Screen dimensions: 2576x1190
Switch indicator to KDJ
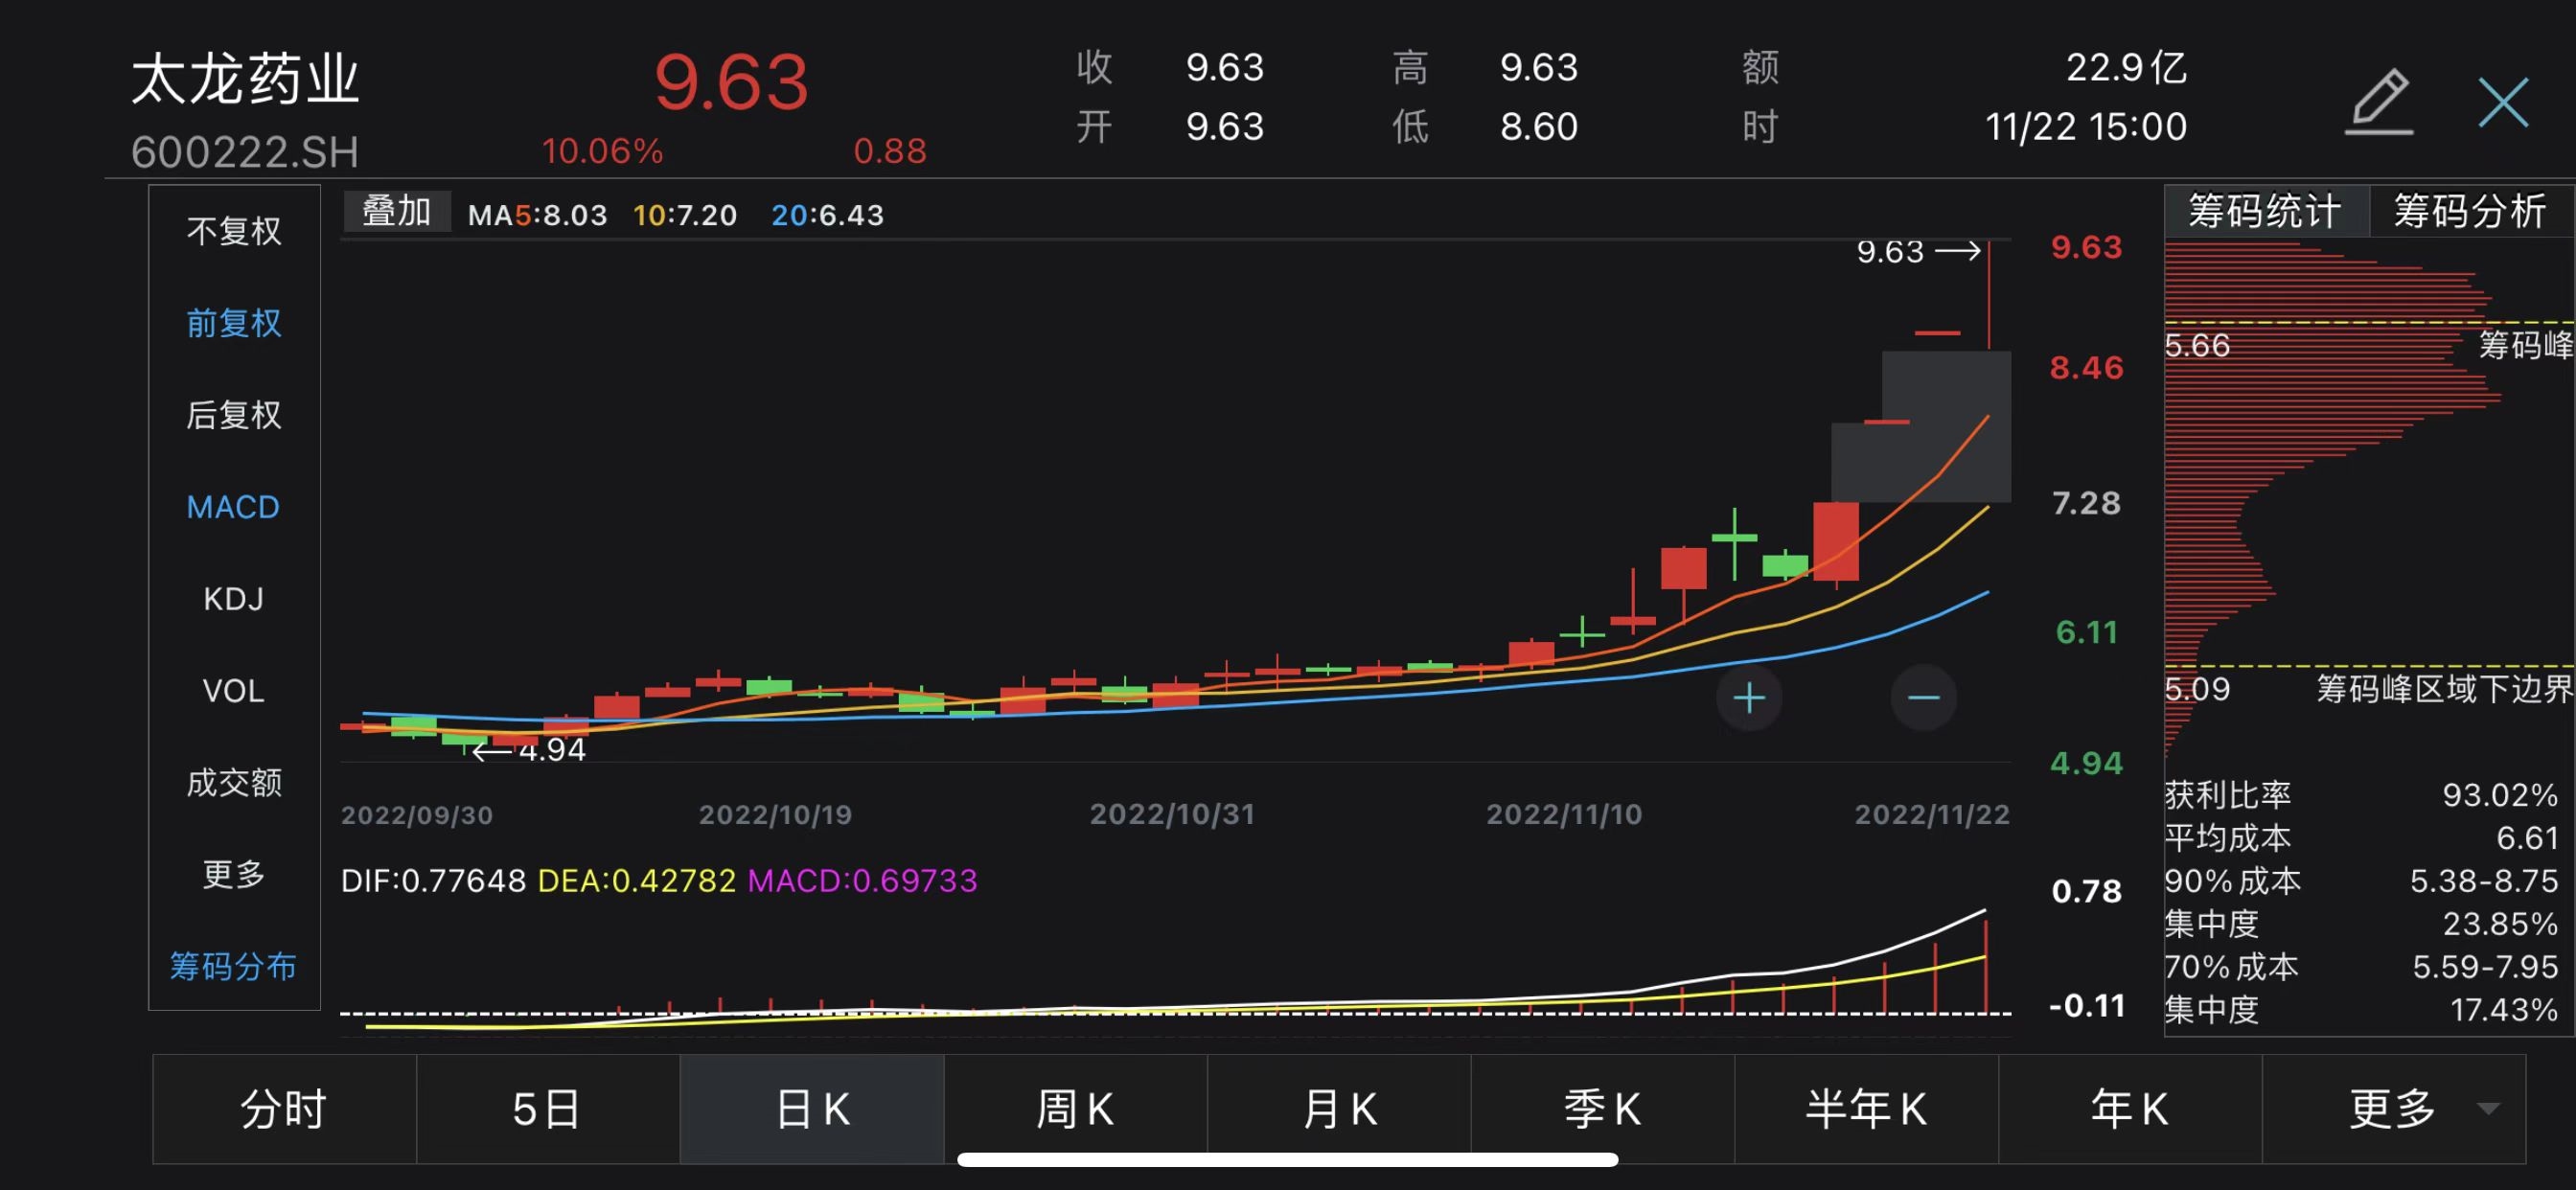point(234,599)
